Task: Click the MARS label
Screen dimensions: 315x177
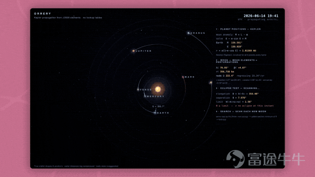Action: click(x=189, y=77)
